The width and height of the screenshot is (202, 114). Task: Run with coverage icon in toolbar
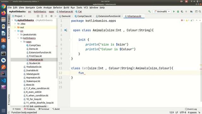182,11
